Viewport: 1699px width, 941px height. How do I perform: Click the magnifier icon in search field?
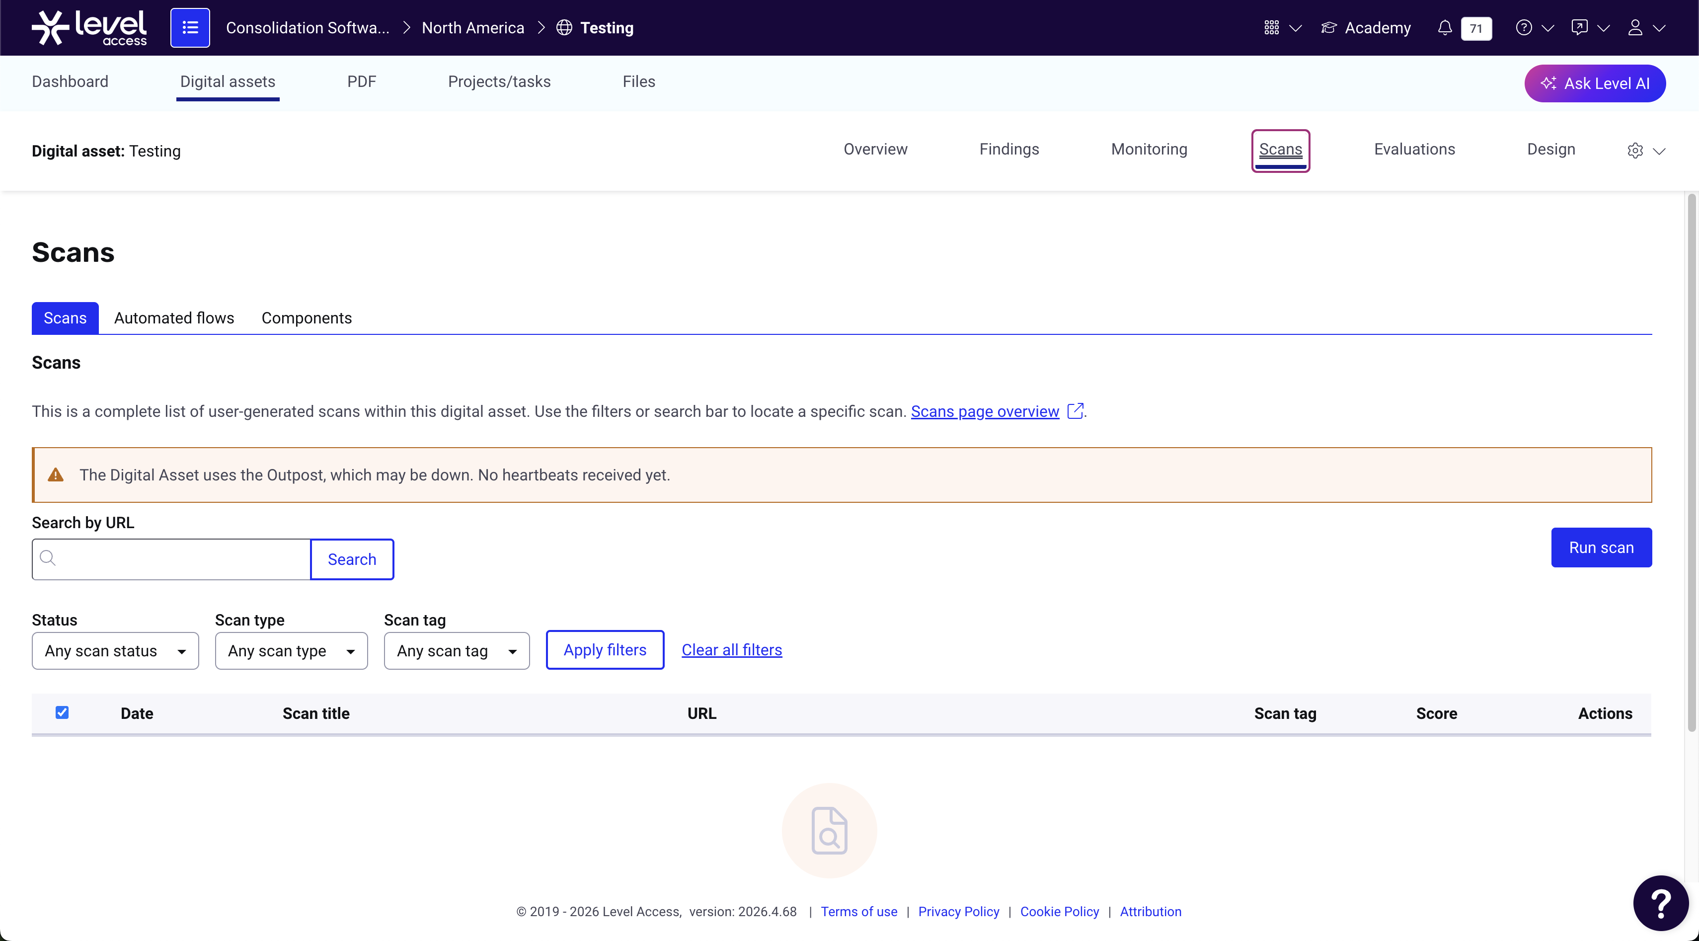pyautogui.click(x=48, y=558)
